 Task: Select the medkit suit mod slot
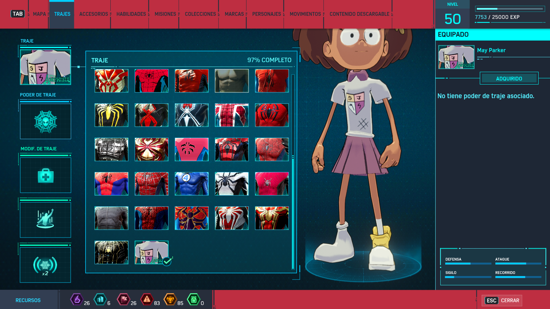(x=45, y=175)
